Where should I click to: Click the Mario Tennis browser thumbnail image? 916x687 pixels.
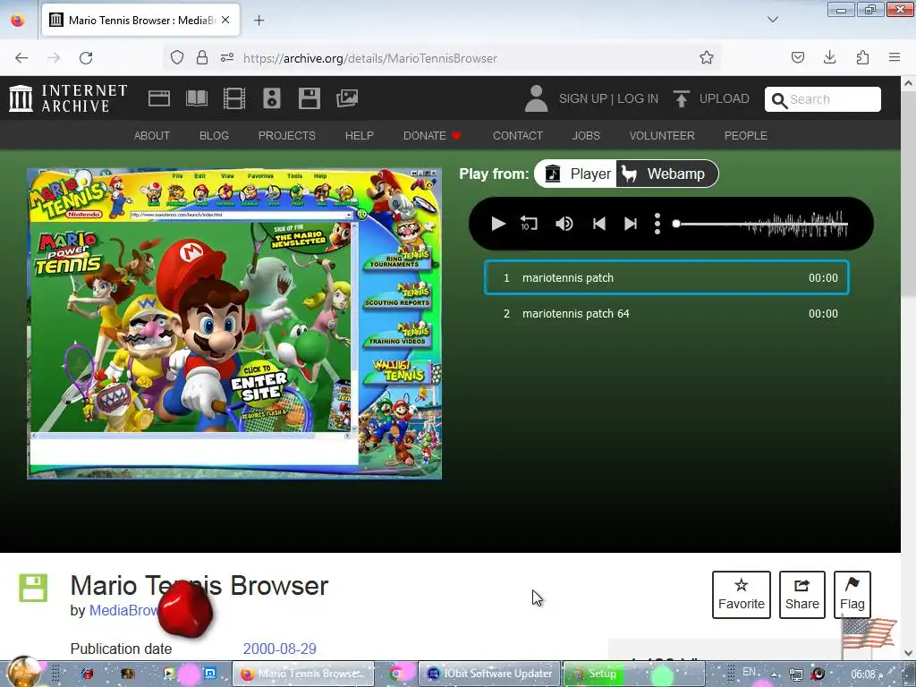234,323
